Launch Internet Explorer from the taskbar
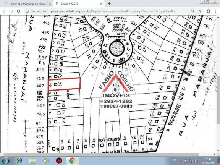Screen dimensions: 220x165 coord(19,161)
